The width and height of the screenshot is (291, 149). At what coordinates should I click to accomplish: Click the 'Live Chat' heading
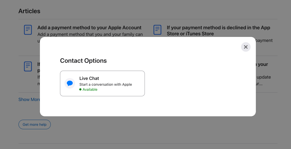[x=89, y=78]
